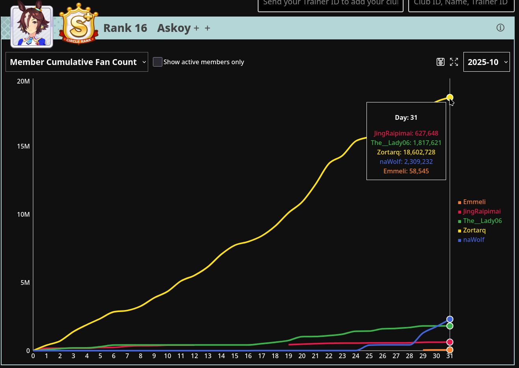This screenshot has height=368, width=519.
Task: Click tooltip value naWolf: 2,309,232
Action: click(x=406, y=162)
